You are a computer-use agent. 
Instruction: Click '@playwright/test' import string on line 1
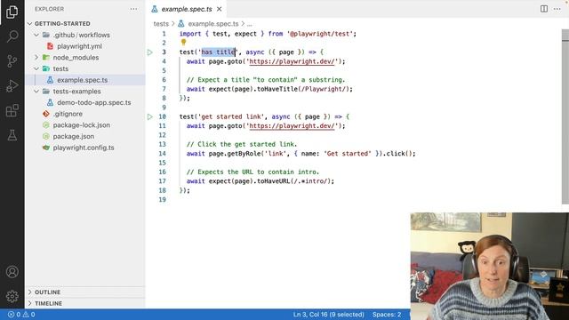tap(320, 34)
